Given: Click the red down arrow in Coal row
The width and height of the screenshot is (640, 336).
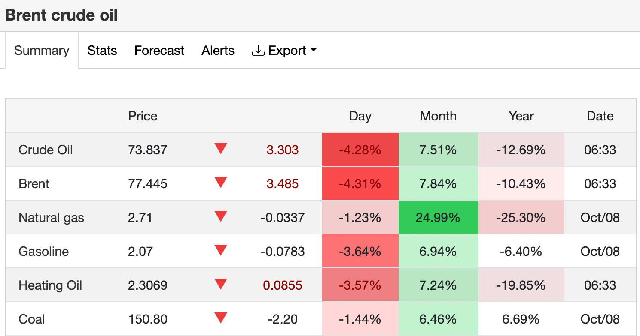Looking at the screenshot, I should coord(221,318).
